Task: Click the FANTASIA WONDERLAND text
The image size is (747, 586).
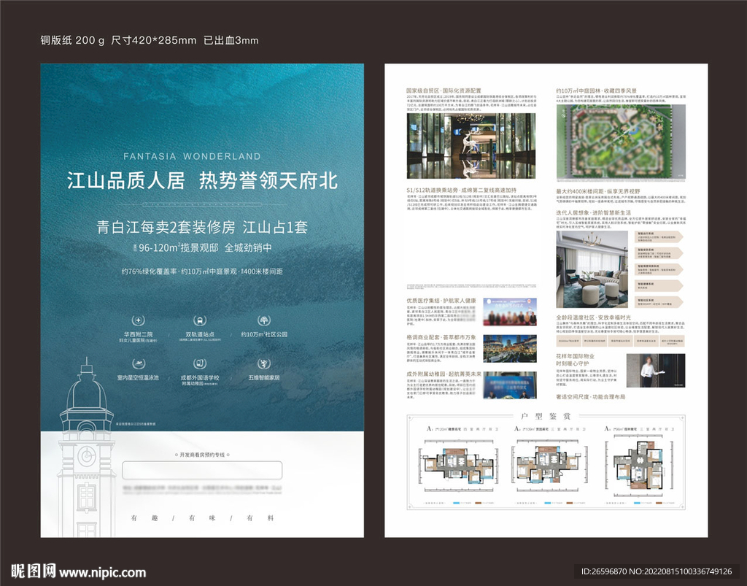Action: (x=192, y=156)
